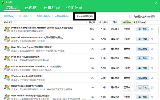Open gear menu for Plug and Play
Image resolution: width=160 pixels, height=100 pixels.
[x=153, y=59]
